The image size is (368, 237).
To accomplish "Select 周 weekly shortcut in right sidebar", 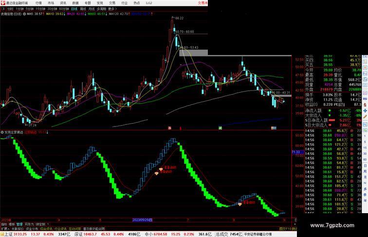I will pyautogui.click(x=365, y=171).
